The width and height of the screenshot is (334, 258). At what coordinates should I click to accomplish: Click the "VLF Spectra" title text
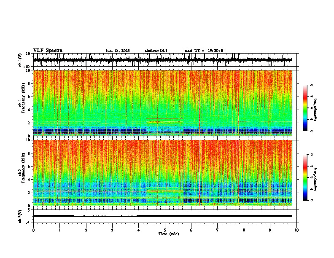click(x=48, y=51)
